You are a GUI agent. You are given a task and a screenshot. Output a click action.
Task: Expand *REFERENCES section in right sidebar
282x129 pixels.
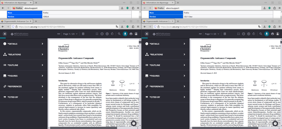[166, 86]
